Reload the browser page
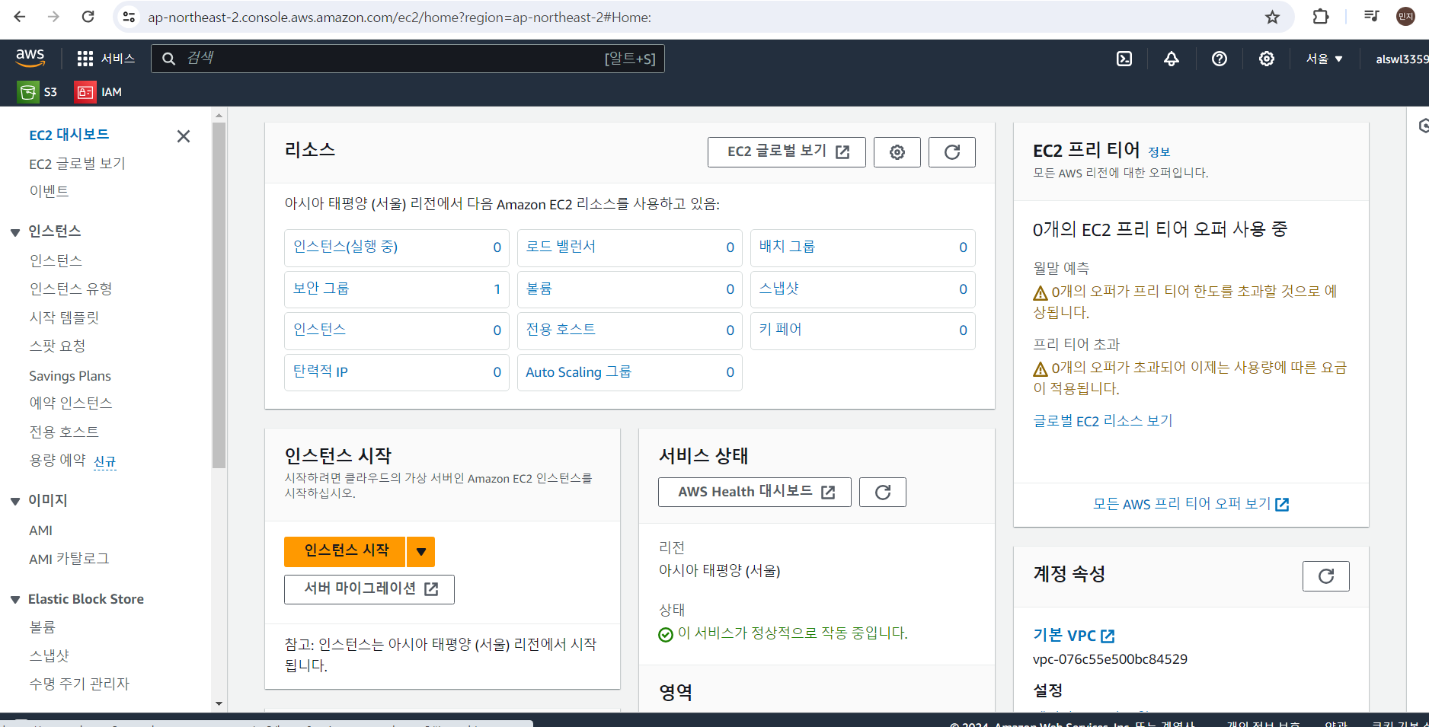The image size is (1429, 727). [88, 17]
